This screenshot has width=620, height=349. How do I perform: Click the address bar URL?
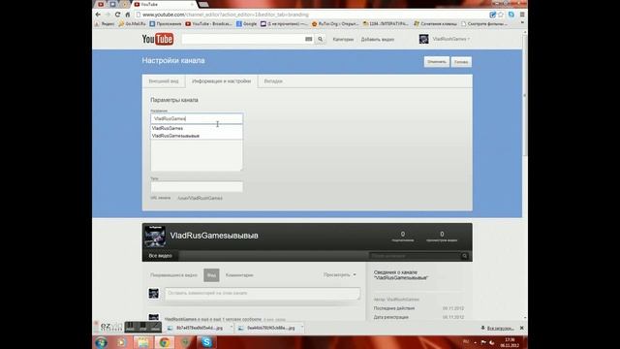click(226, 15)
